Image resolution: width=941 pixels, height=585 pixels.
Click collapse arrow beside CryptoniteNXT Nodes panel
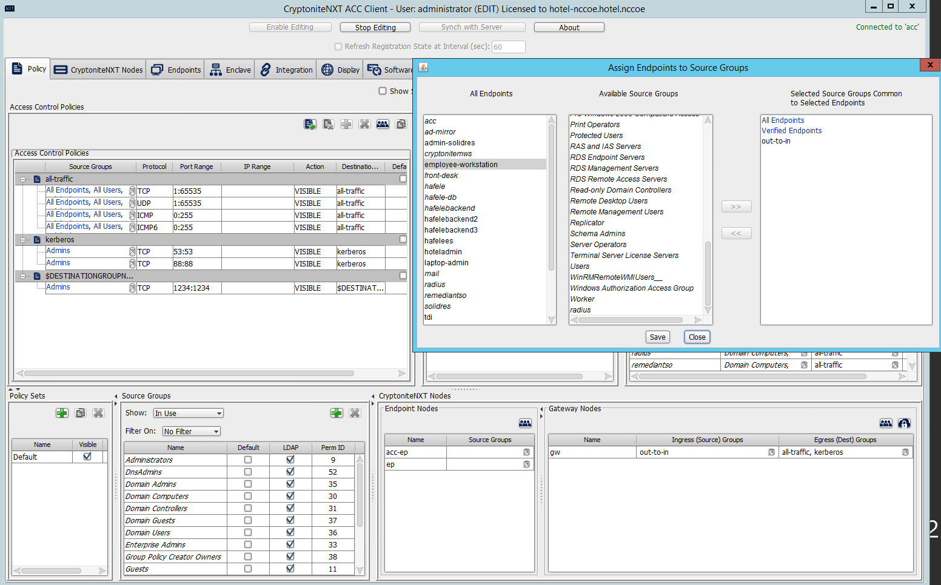(373, 396)
